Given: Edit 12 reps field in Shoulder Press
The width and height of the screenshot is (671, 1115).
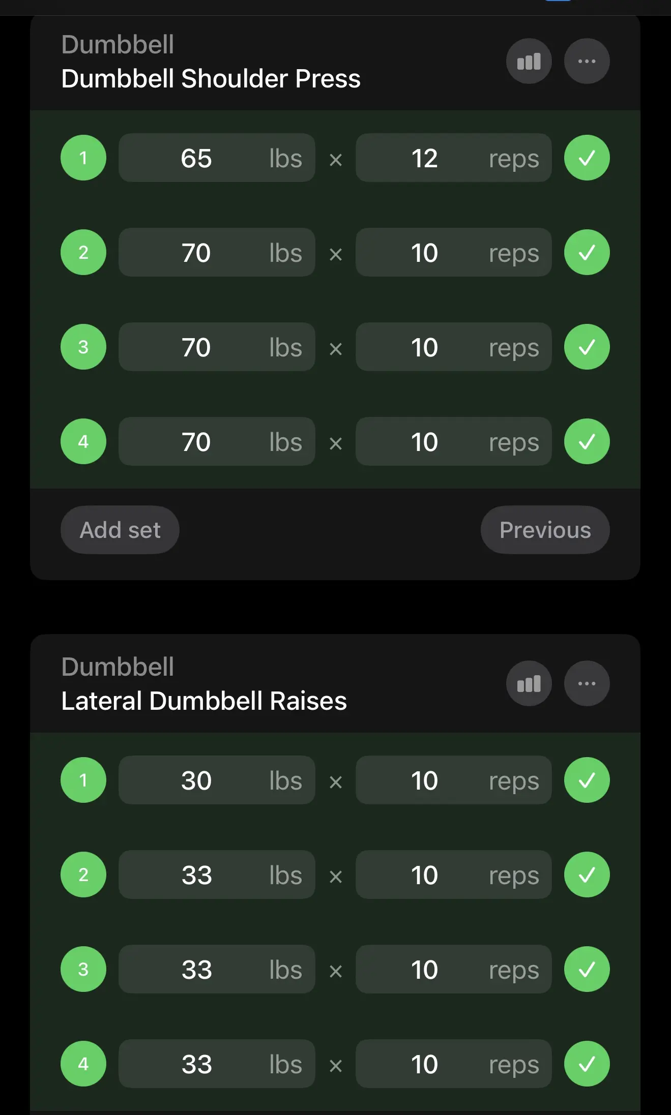Looking at the screenshot, I should click(453, 158).
